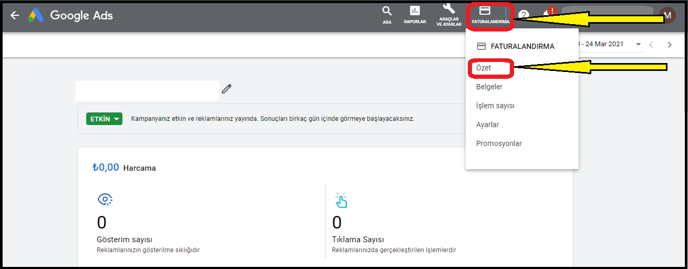Open the Raporlar reports icon
Image resolution: width=688 pixels, height=269 pixels.
click(415, 15)
